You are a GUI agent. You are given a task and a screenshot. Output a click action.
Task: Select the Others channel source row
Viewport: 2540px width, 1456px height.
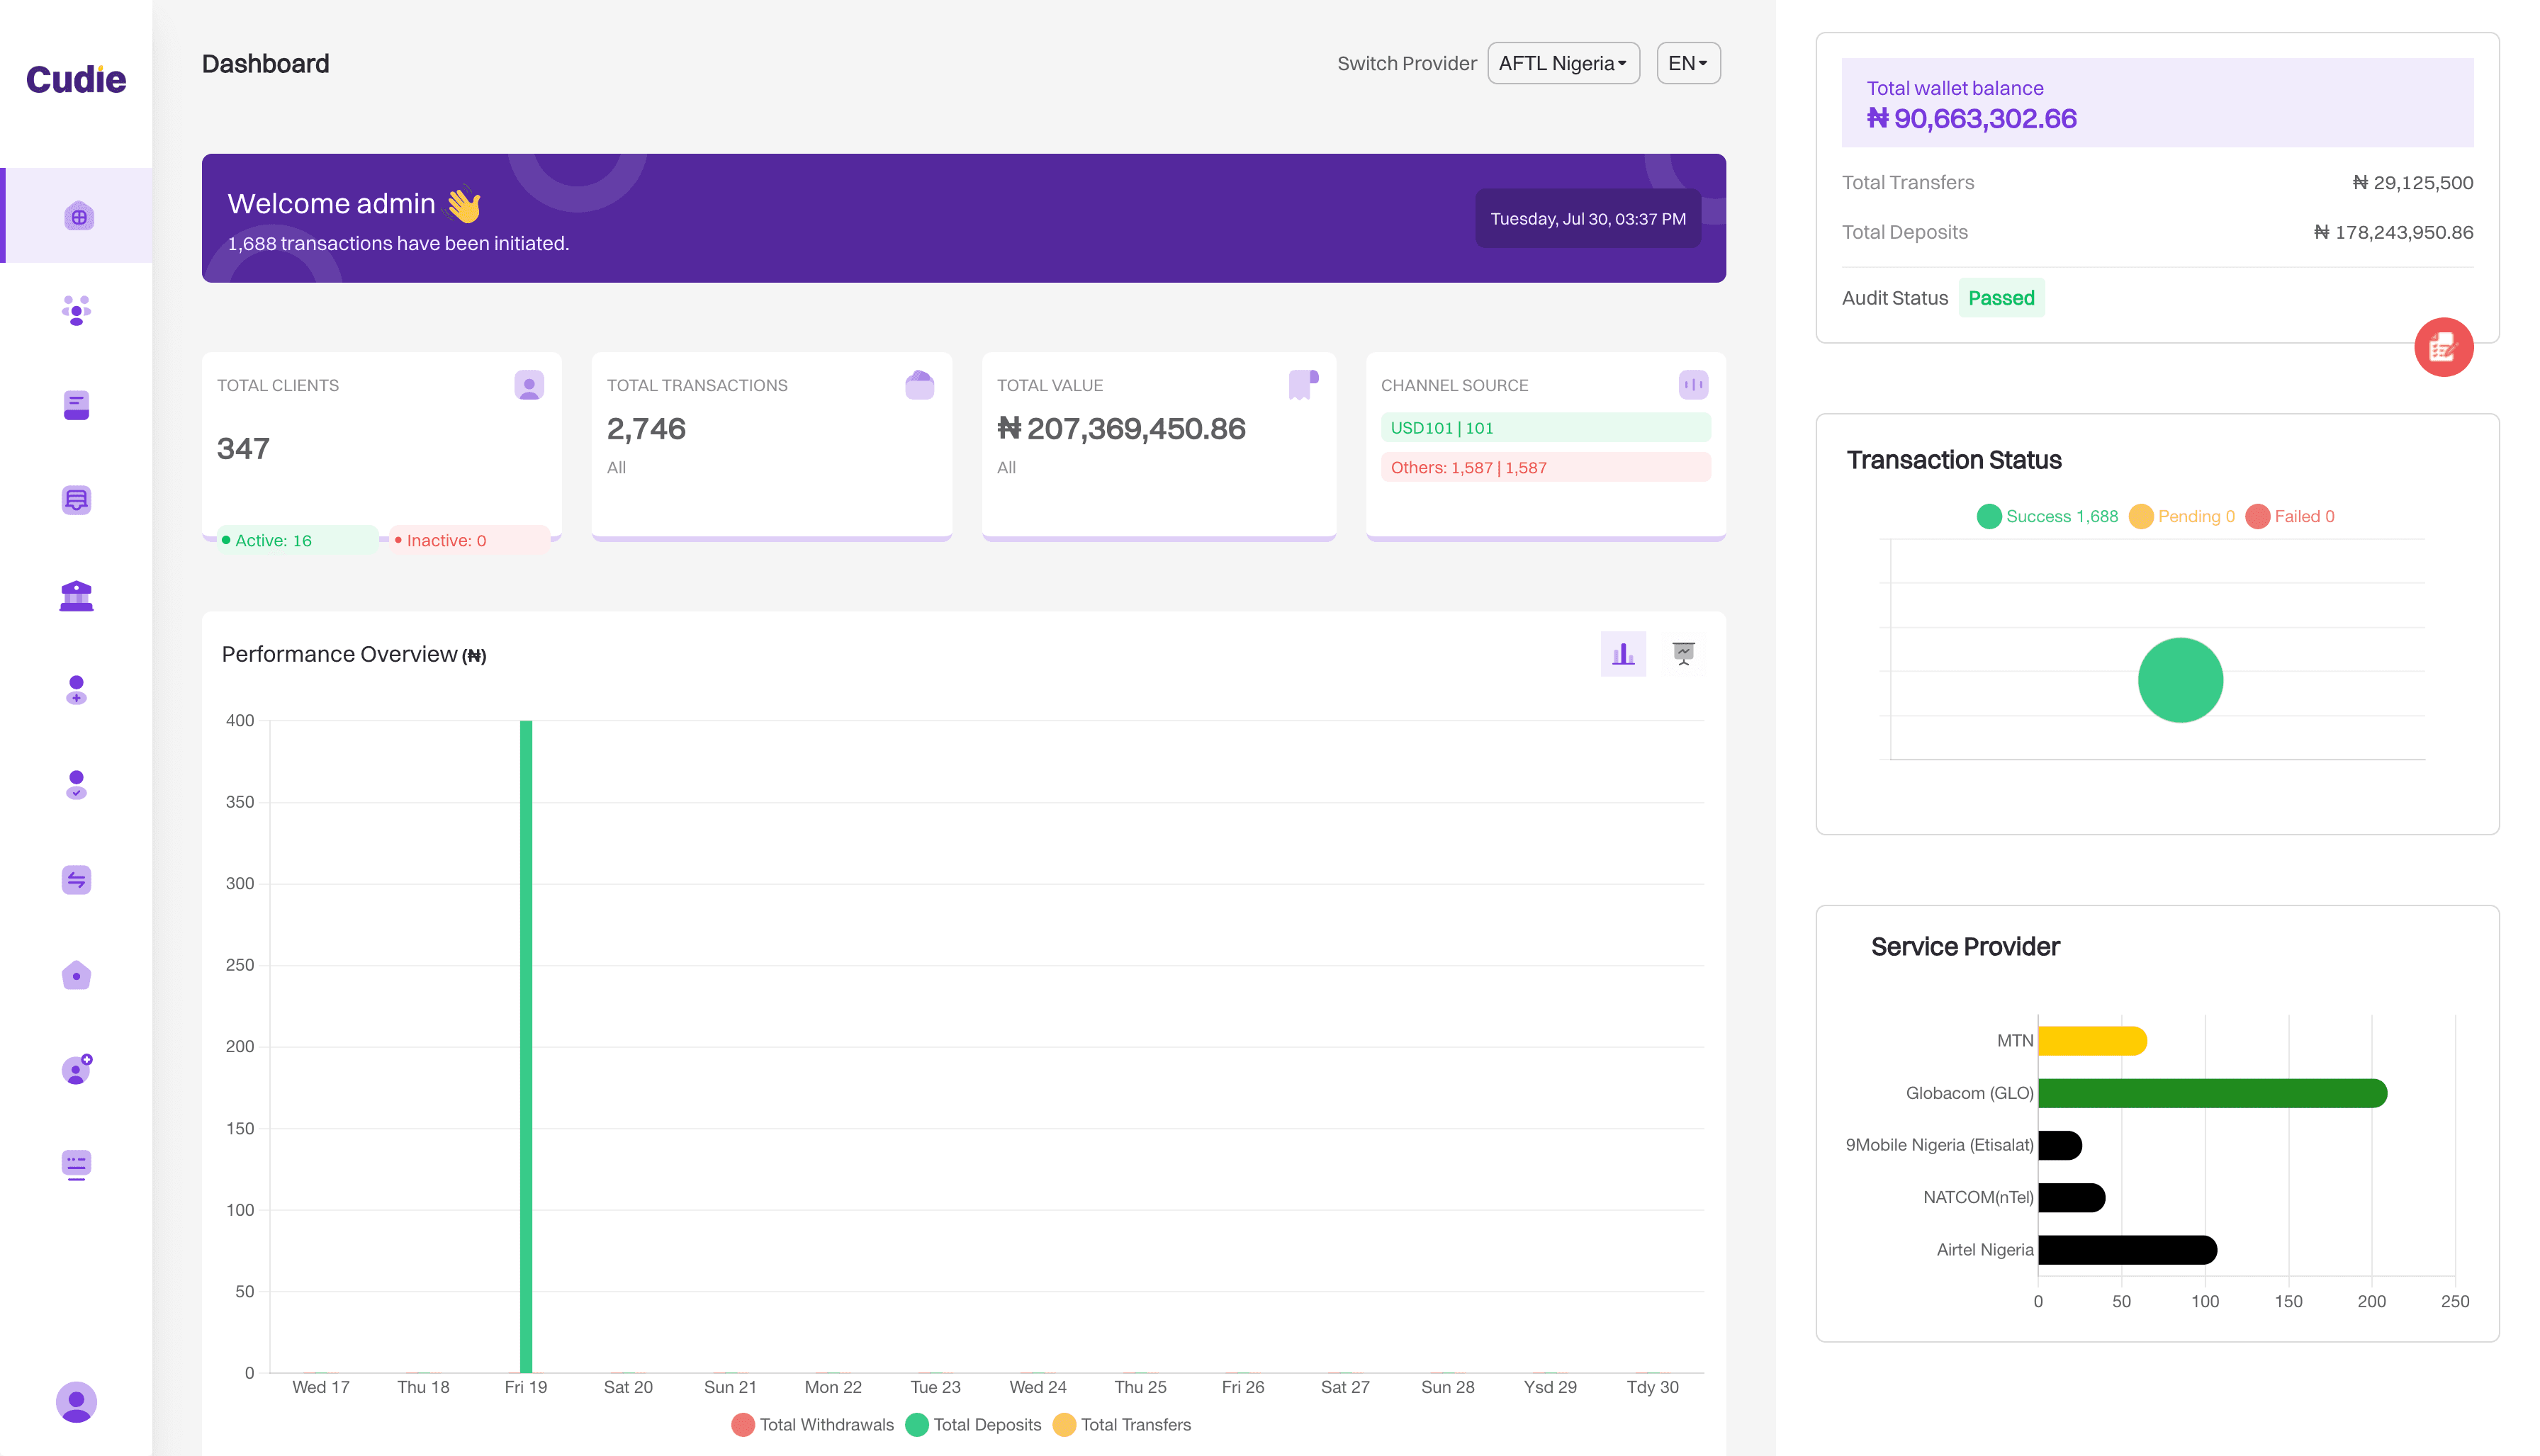tap(1544, 467)
